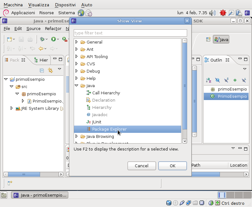Viewport: 252px width, 207px height.
Task: Click the view list vertical scrollbar thumb
Action: (x=185, y=86)
